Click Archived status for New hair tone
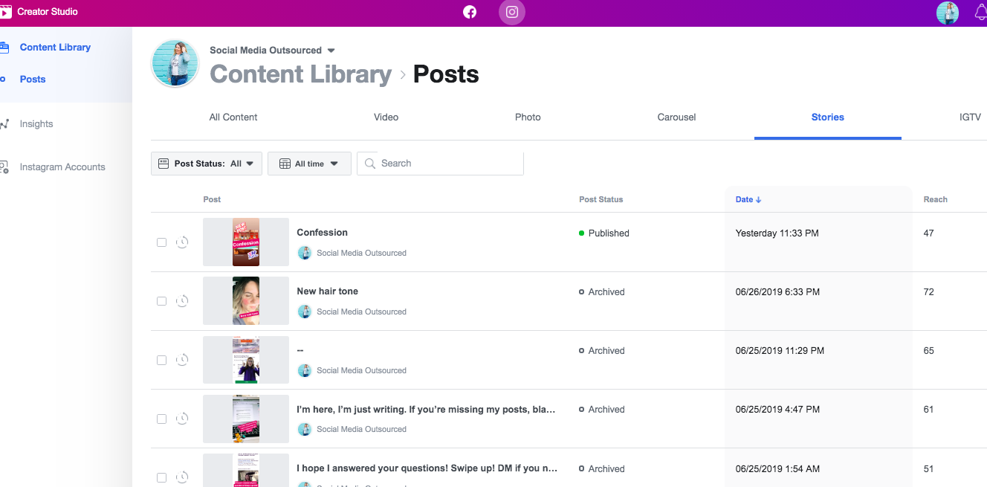This screenshot has height=487, width=987. pyautogui.click(x=606, y=292)
